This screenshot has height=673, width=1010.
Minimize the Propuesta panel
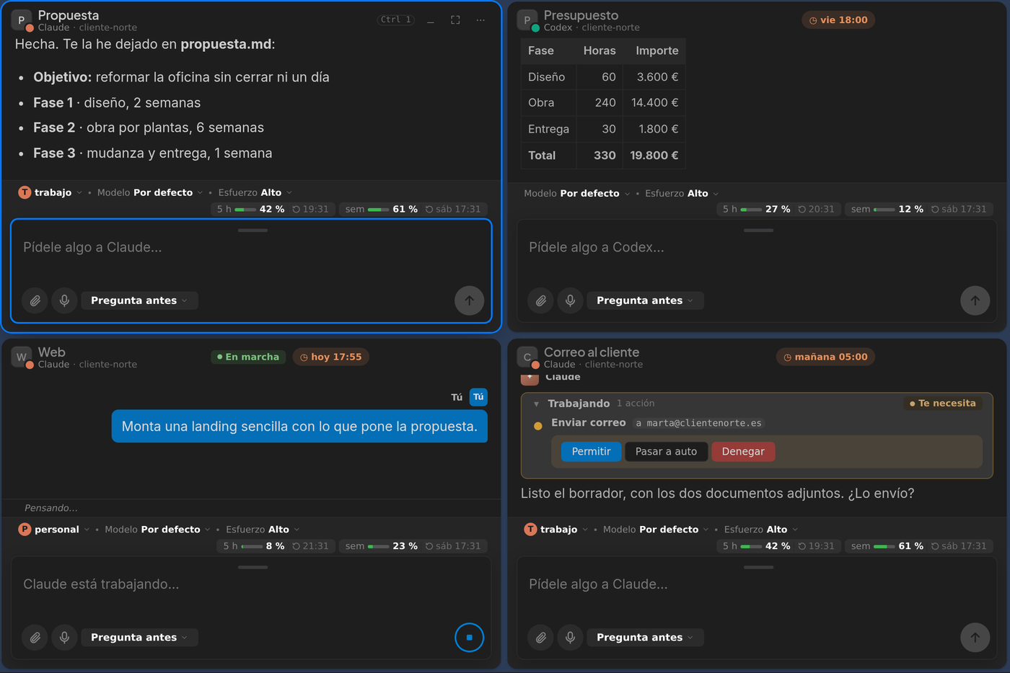[x=430, y=20]
